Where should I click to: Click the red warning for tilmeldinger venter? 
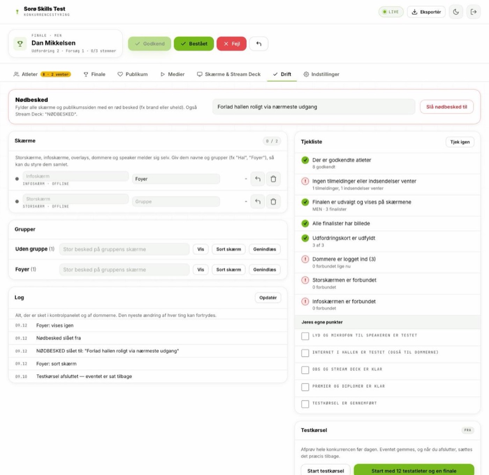[x=305, y=181]
